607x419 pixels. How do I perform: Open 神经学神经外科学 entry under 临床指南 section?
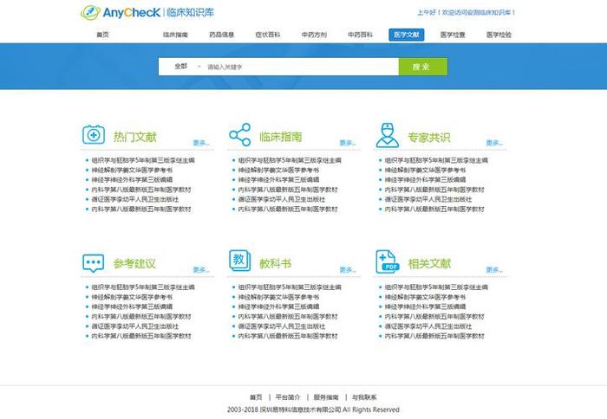pos(278,180)
